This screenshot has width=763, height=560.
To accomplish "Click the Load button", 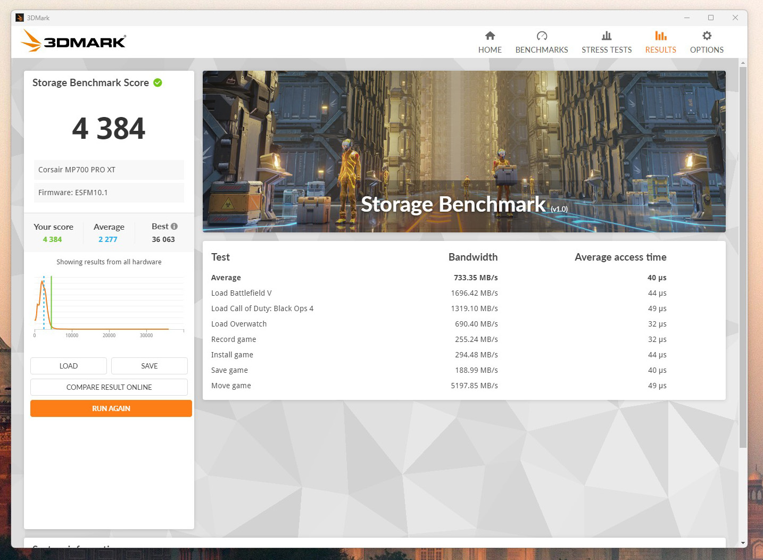I will 69,366.
